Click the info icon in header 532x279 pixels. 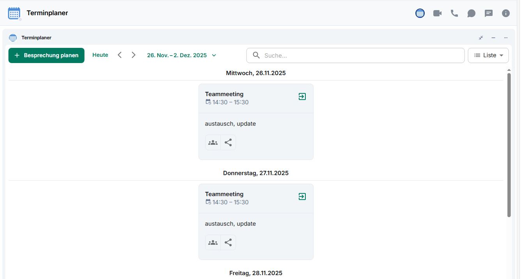506,13
